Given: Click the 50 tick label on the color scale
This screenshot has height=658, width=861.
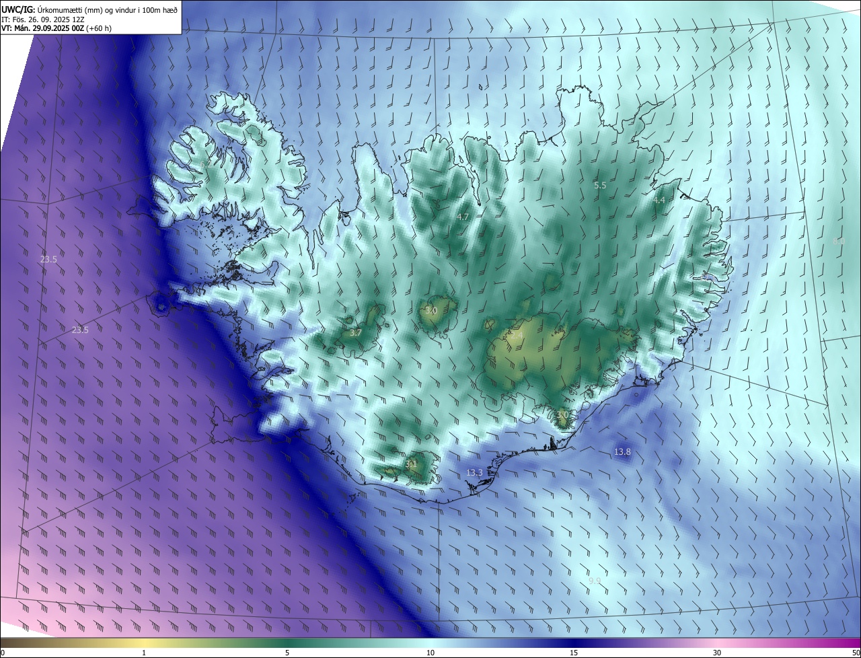Looking at the screenshot, I should (x=856, y=653).
